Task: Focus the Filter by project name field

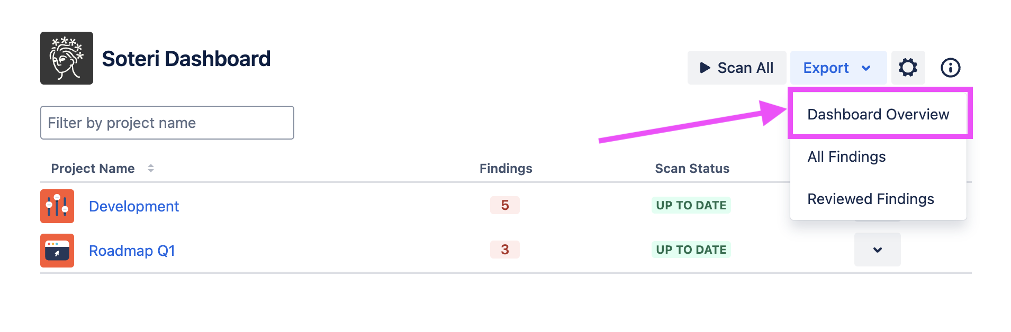Action: (167, 123)
